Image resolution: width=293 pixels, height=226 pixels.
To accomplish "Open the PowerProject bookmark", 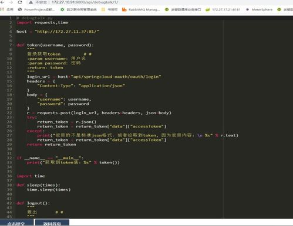I will [36, 9].
